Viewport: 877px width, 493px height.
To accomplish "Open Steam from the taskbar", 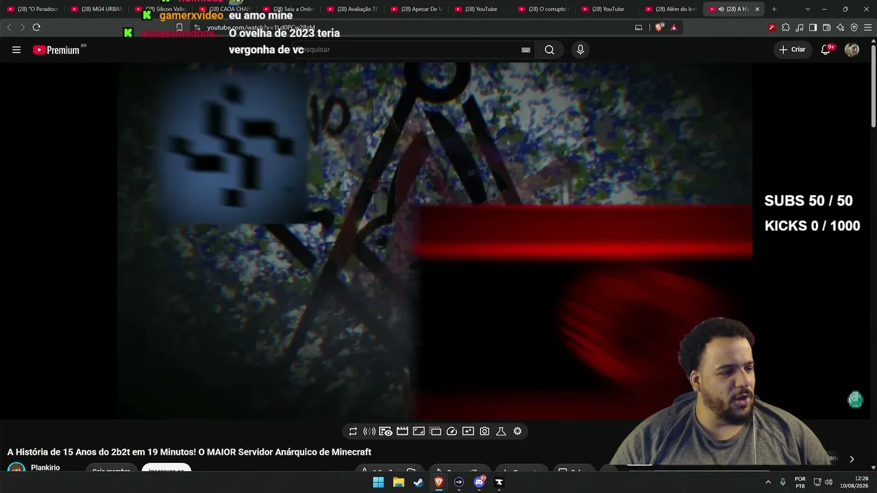I will pyautogui.click(x=419, y=482).
